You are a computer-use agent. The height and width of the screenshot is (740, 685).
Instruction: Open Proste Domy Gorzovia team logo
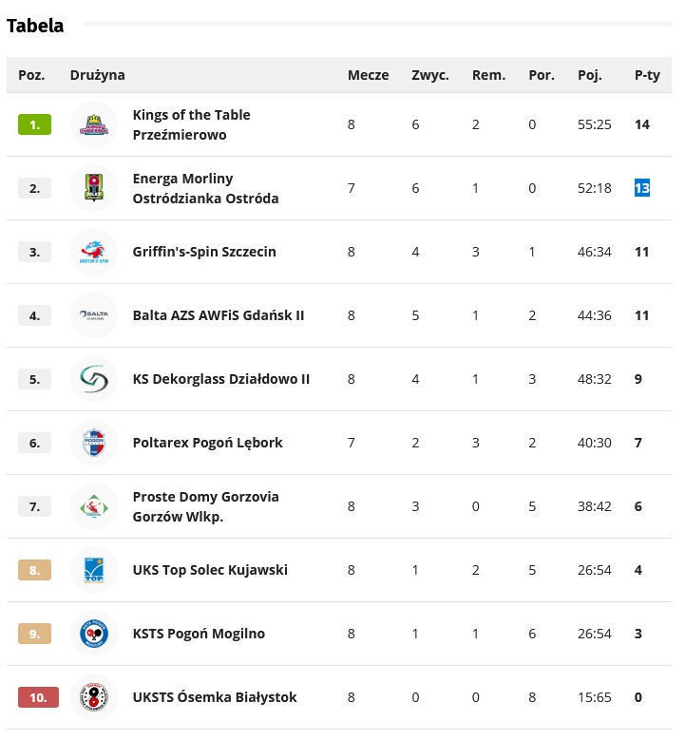tap(94, 506)
